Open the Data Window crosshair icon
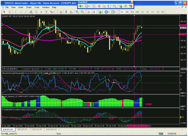Screen dimensions: 188x136 point(99,6)
